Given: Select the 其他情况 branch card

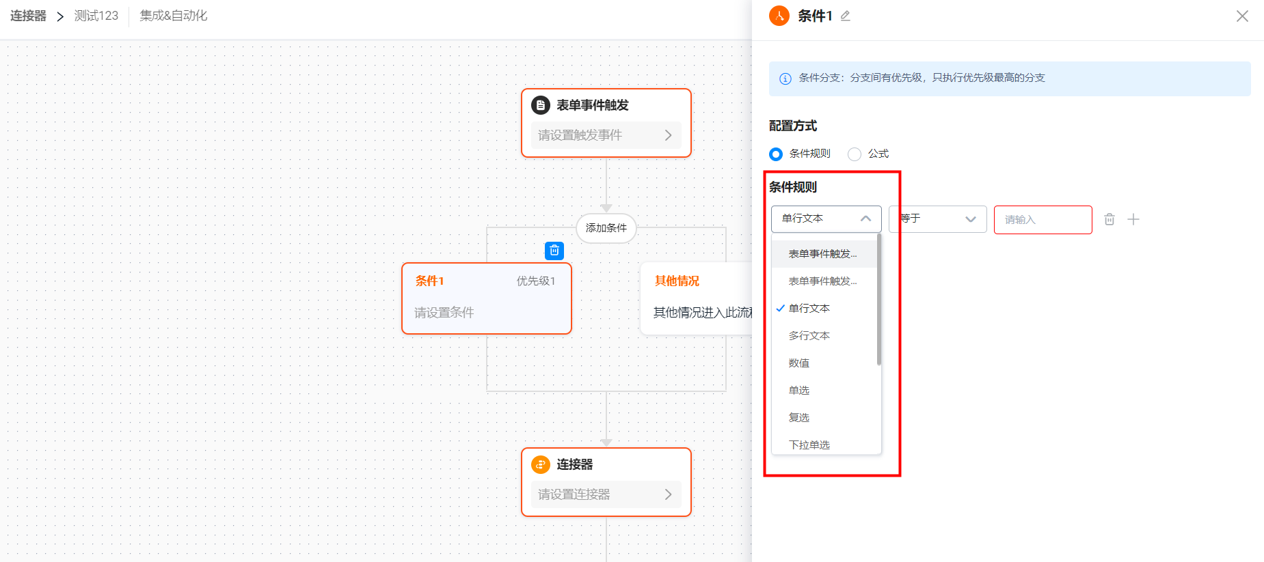Looking at the screenshot, I should 696,298.
